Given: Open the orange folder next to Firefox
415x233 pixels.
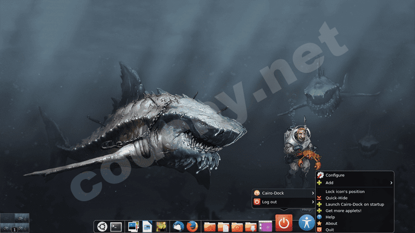Looking at the screenshot, I should point(210,227).
